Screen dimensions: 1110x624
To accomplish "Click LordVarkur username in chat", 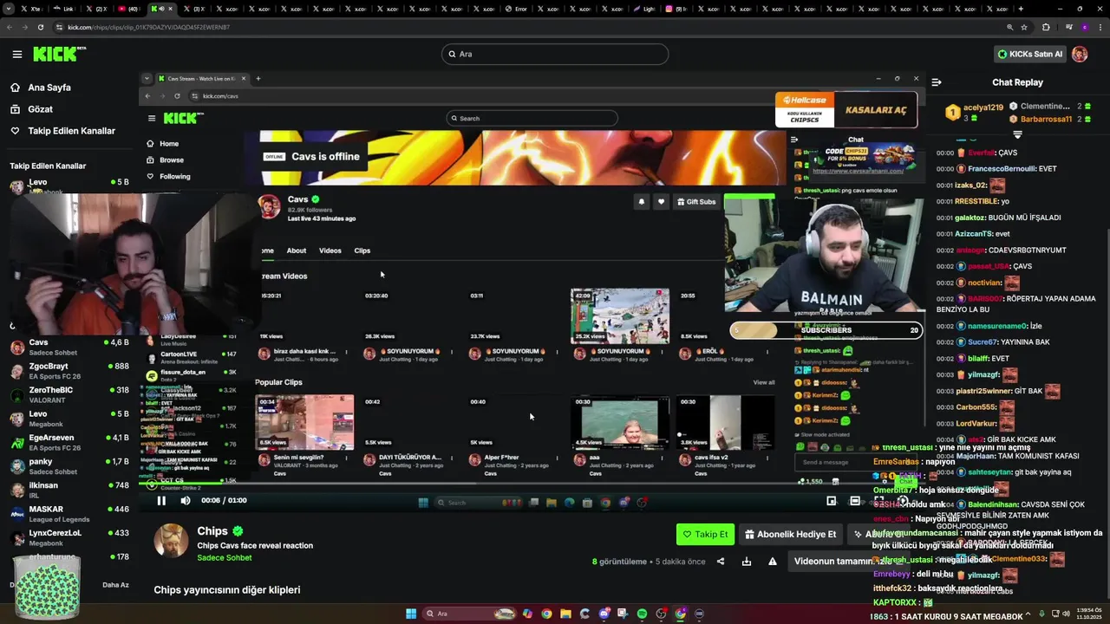I will point(976,423).
